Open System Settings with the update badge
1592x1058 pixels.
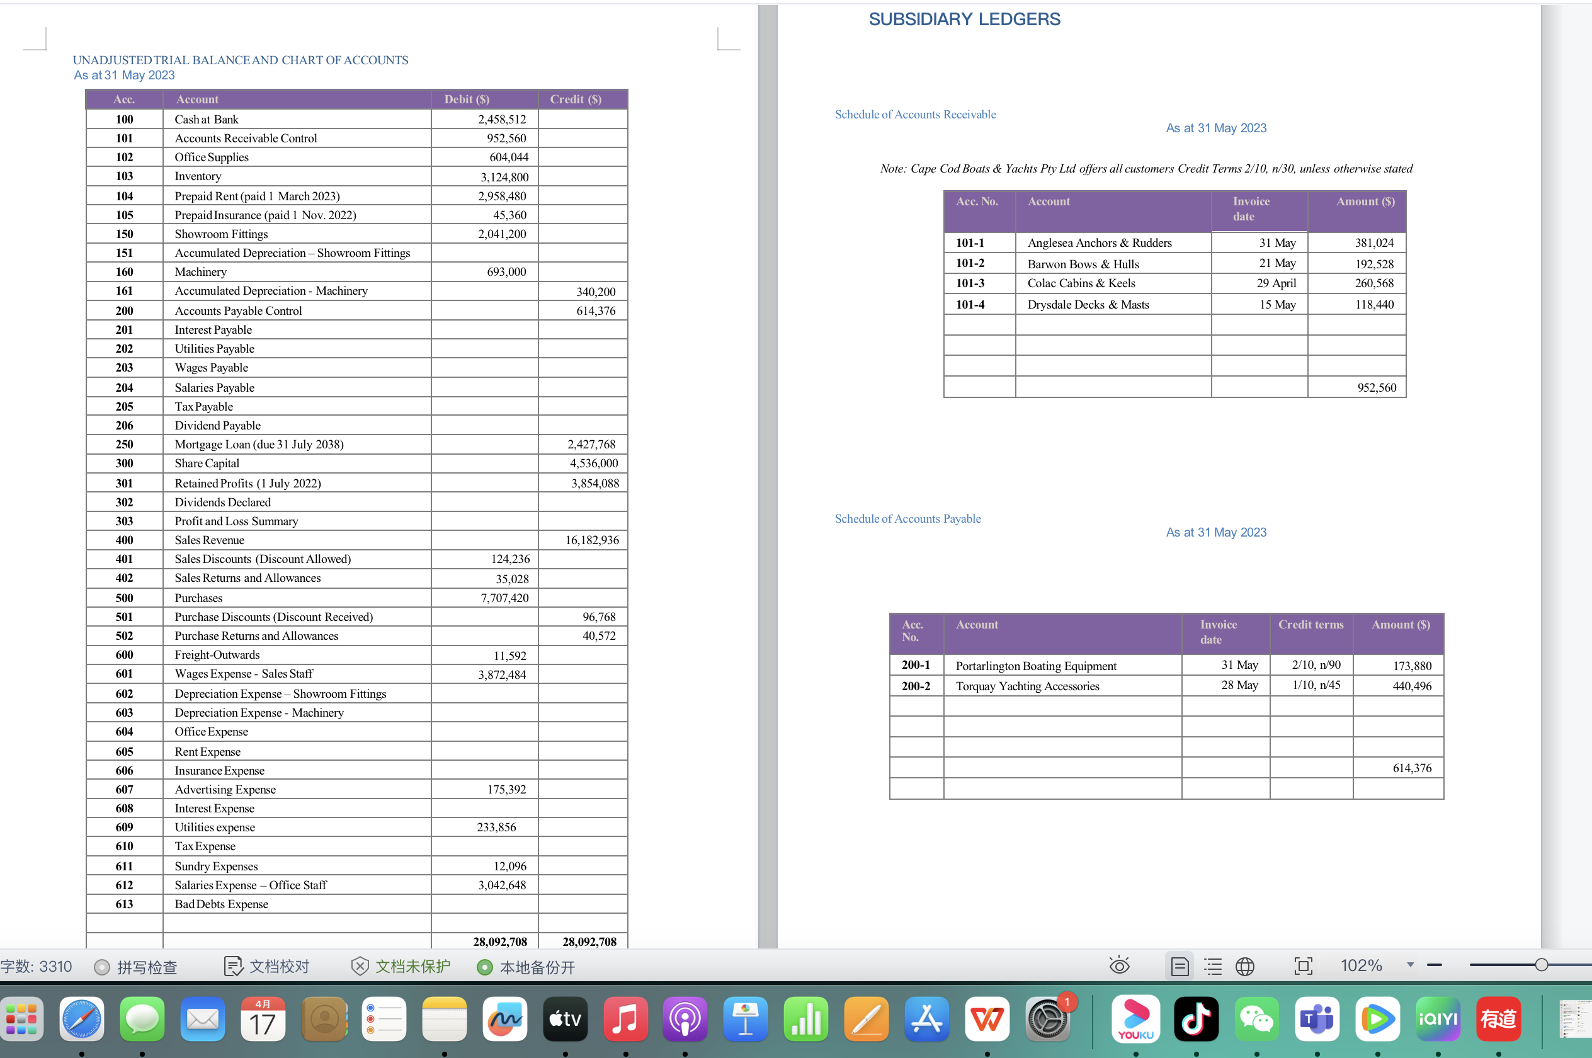point(1048,1019)
